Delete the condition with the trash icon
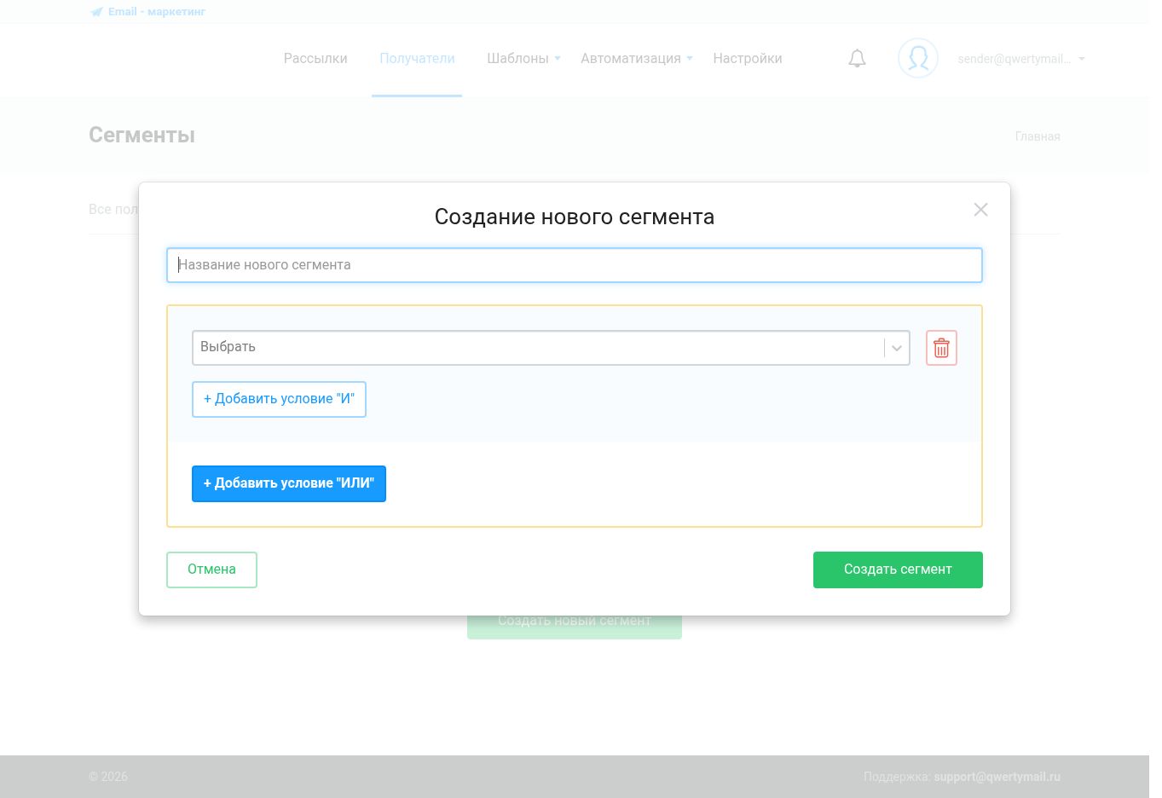This screenshot has width=1162, height=798. click(x=941, y=348)
